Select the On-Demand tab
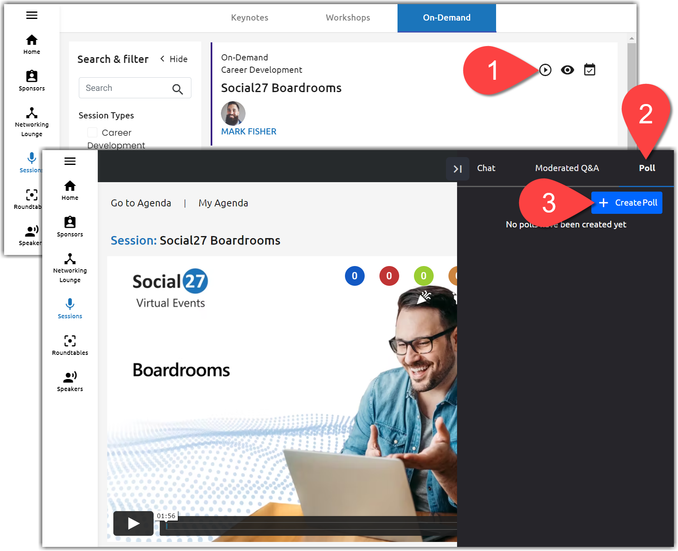This screenshot has height=551, width=678. click(447, 18)
